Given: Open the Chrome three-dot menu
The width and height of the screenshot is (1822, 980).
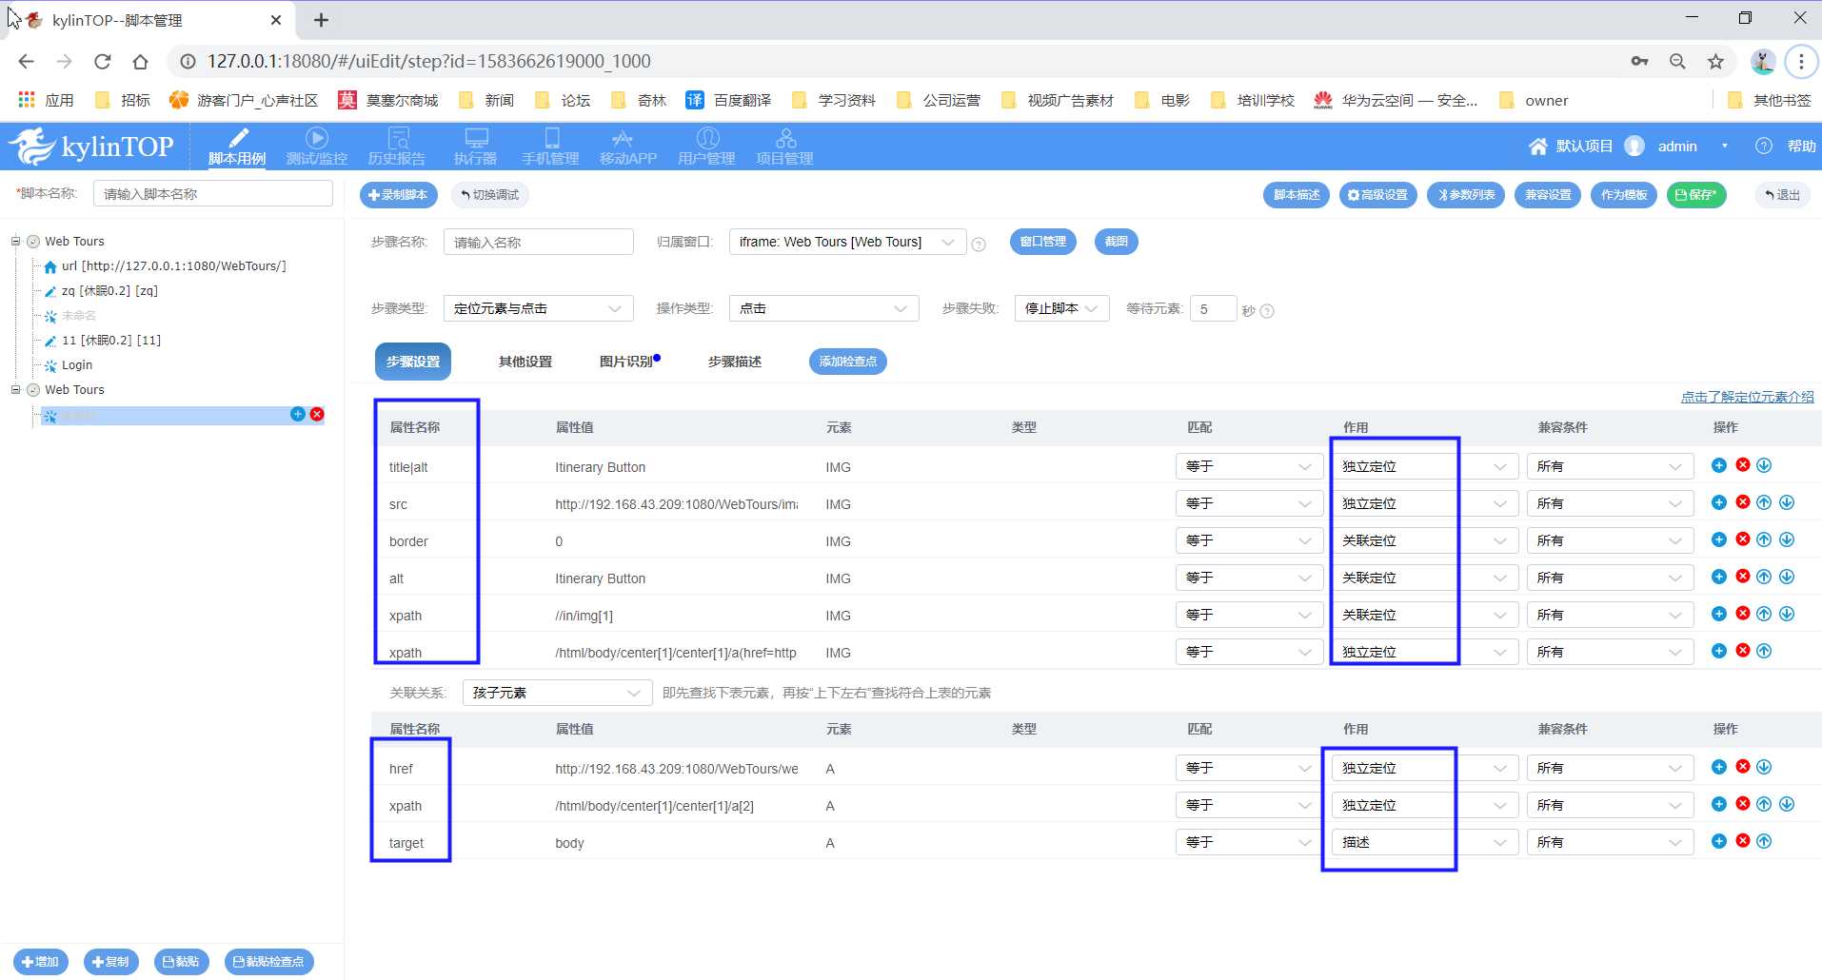Looking at the screenshot, I should 1801,61.
